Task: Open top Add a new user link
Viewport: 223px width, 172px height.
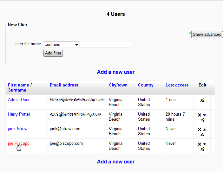Action: point(116,72)
